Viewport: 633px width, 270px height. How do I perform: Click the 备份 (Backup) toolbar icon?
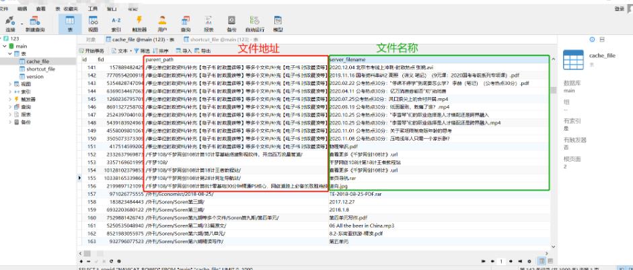click(x=231, y=24)
